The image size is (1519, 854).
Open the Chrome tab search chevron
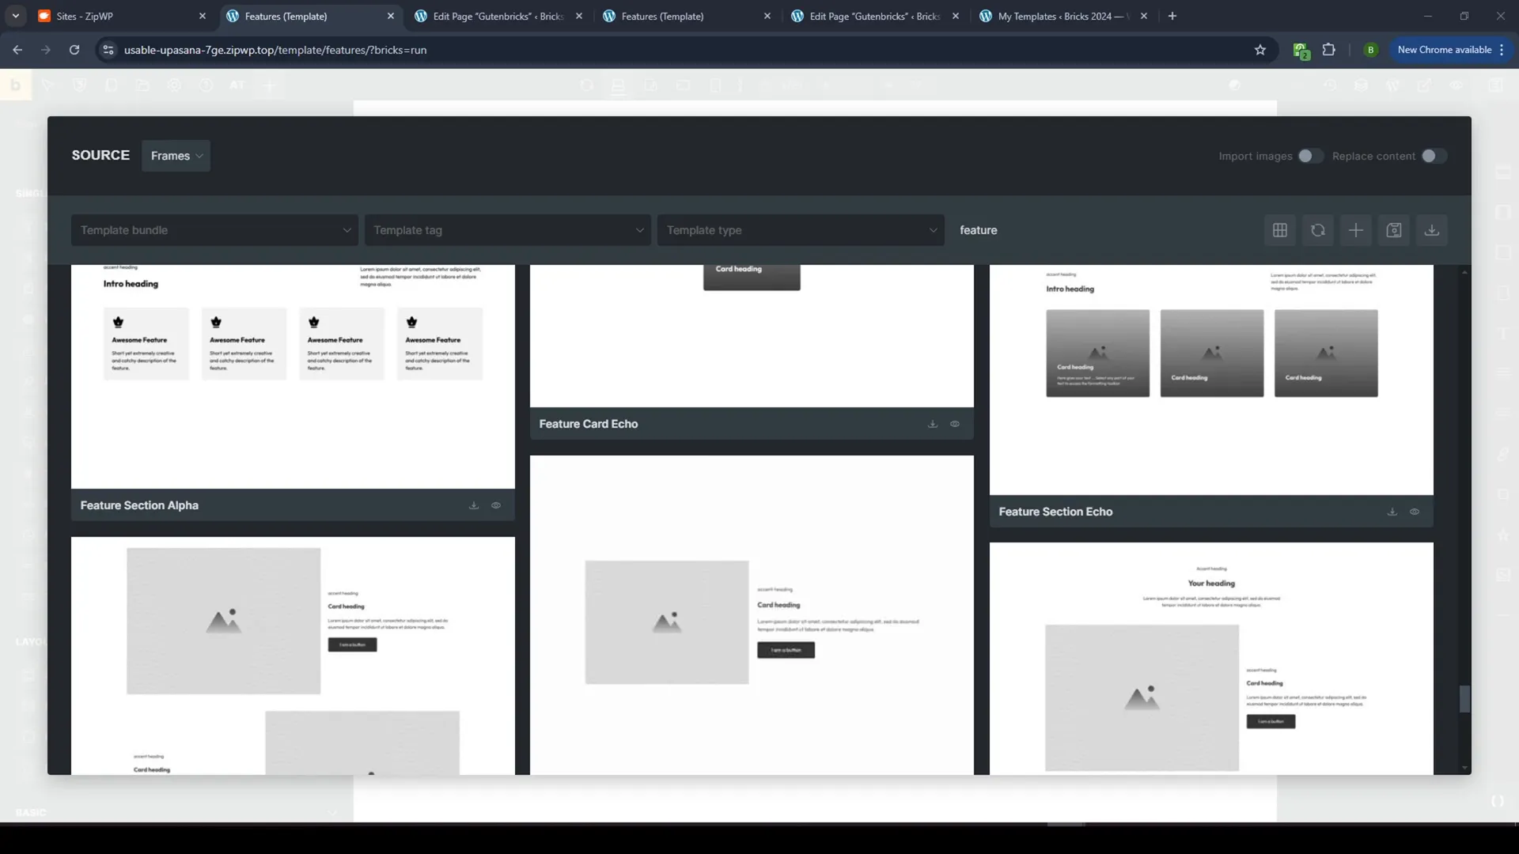[16, 16]
